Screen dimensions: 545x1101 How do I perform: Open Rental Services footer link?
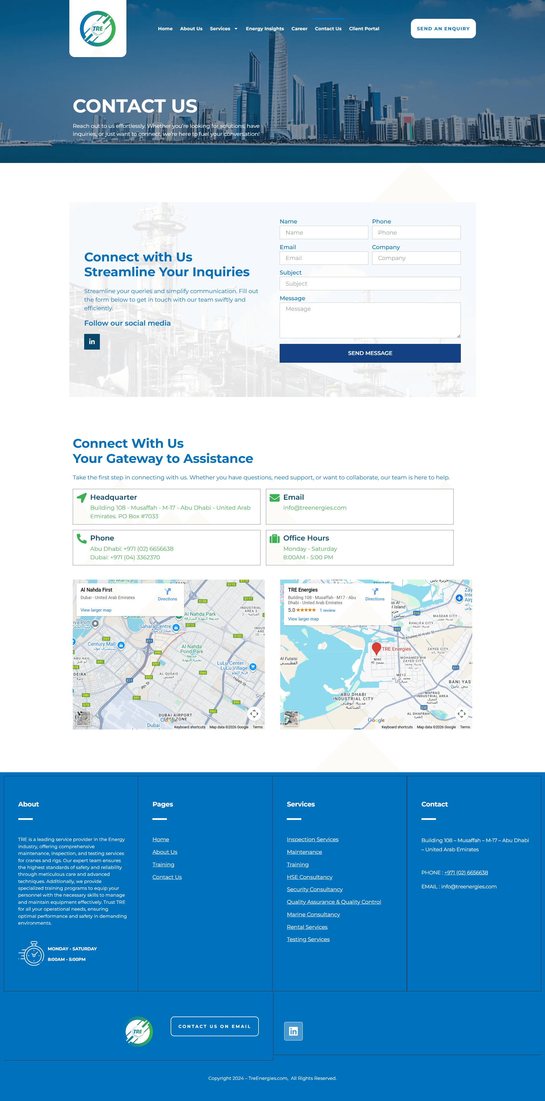pos(307,927)
